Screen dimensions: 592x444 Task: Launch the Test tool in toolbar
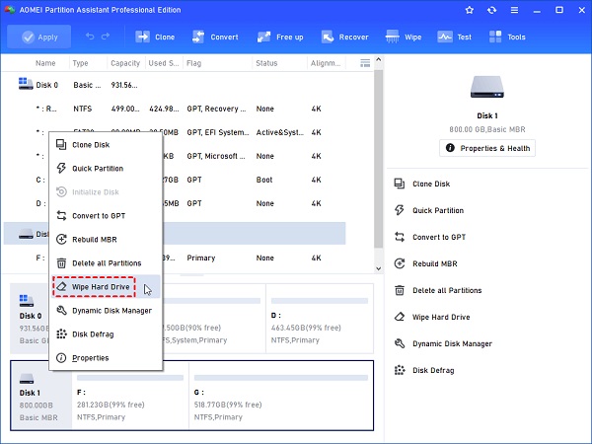pos(455,37)
